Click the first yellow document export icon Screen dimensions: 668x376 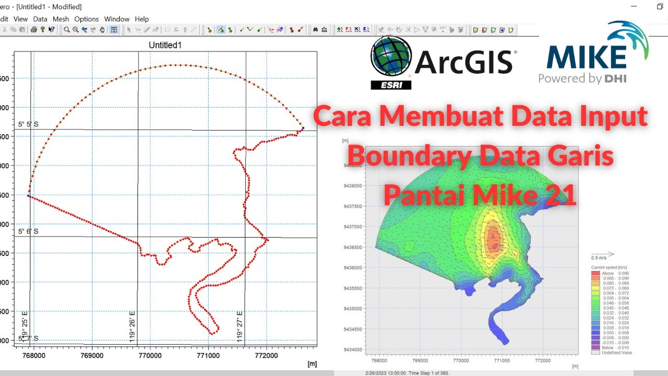click(x=475, y=30)
